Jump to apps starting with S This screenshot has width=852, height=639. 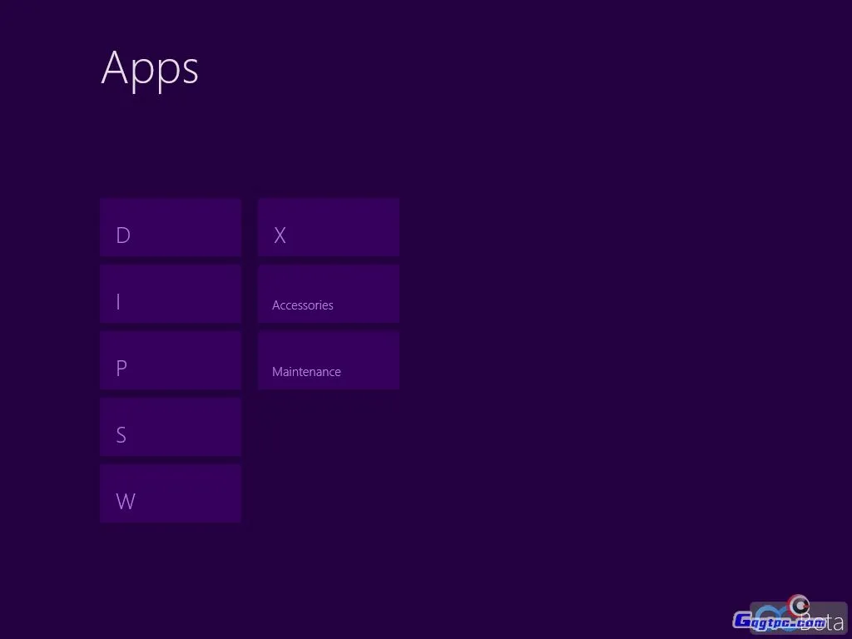click(x=170, y=427)
